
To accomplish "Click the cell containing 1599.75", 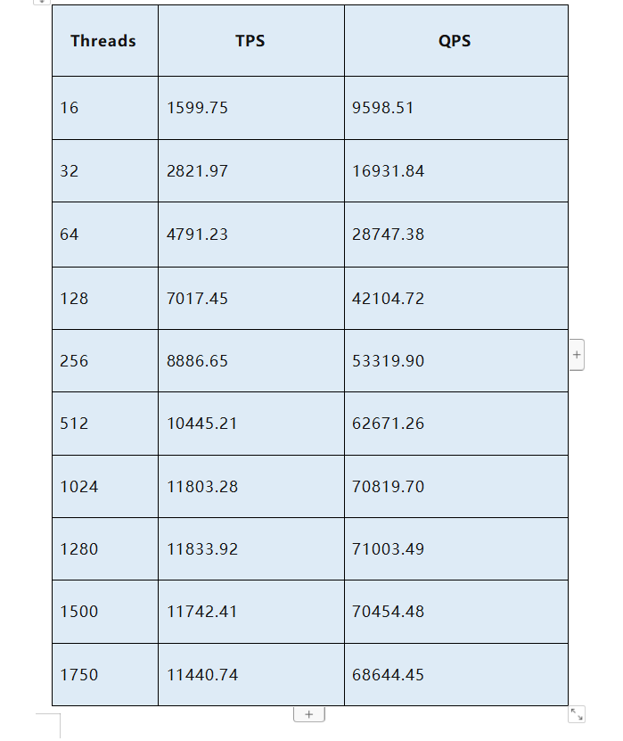I will [250, 108].
